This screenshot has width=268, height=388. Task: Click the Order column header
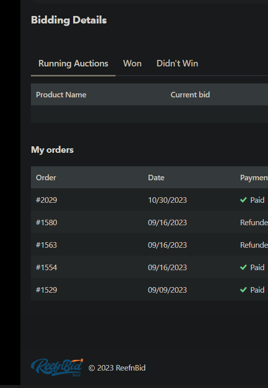[46, 178]
